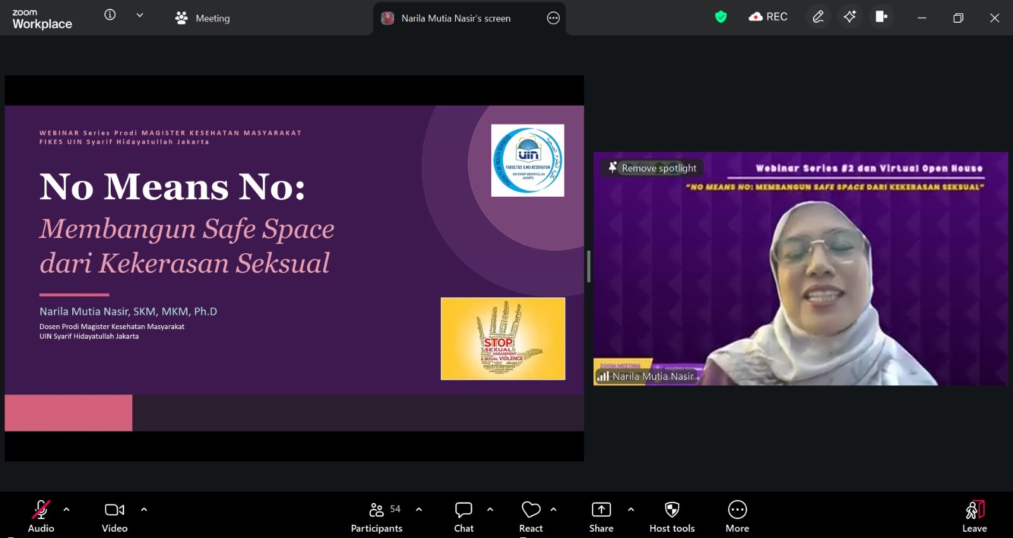Expand the Participants options caret
Viewport: 1013px width, 538px height.
[x=418, y=509]
